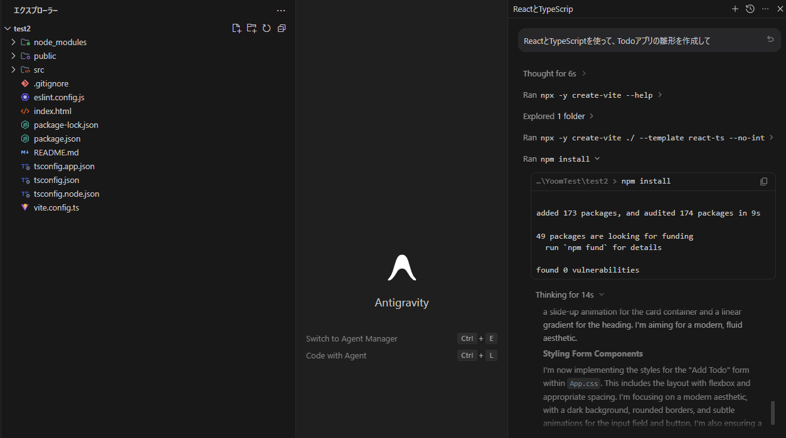Screen dimensions: 786x438
Task: Open agent panel more options menu
Action: pos(765,9)
